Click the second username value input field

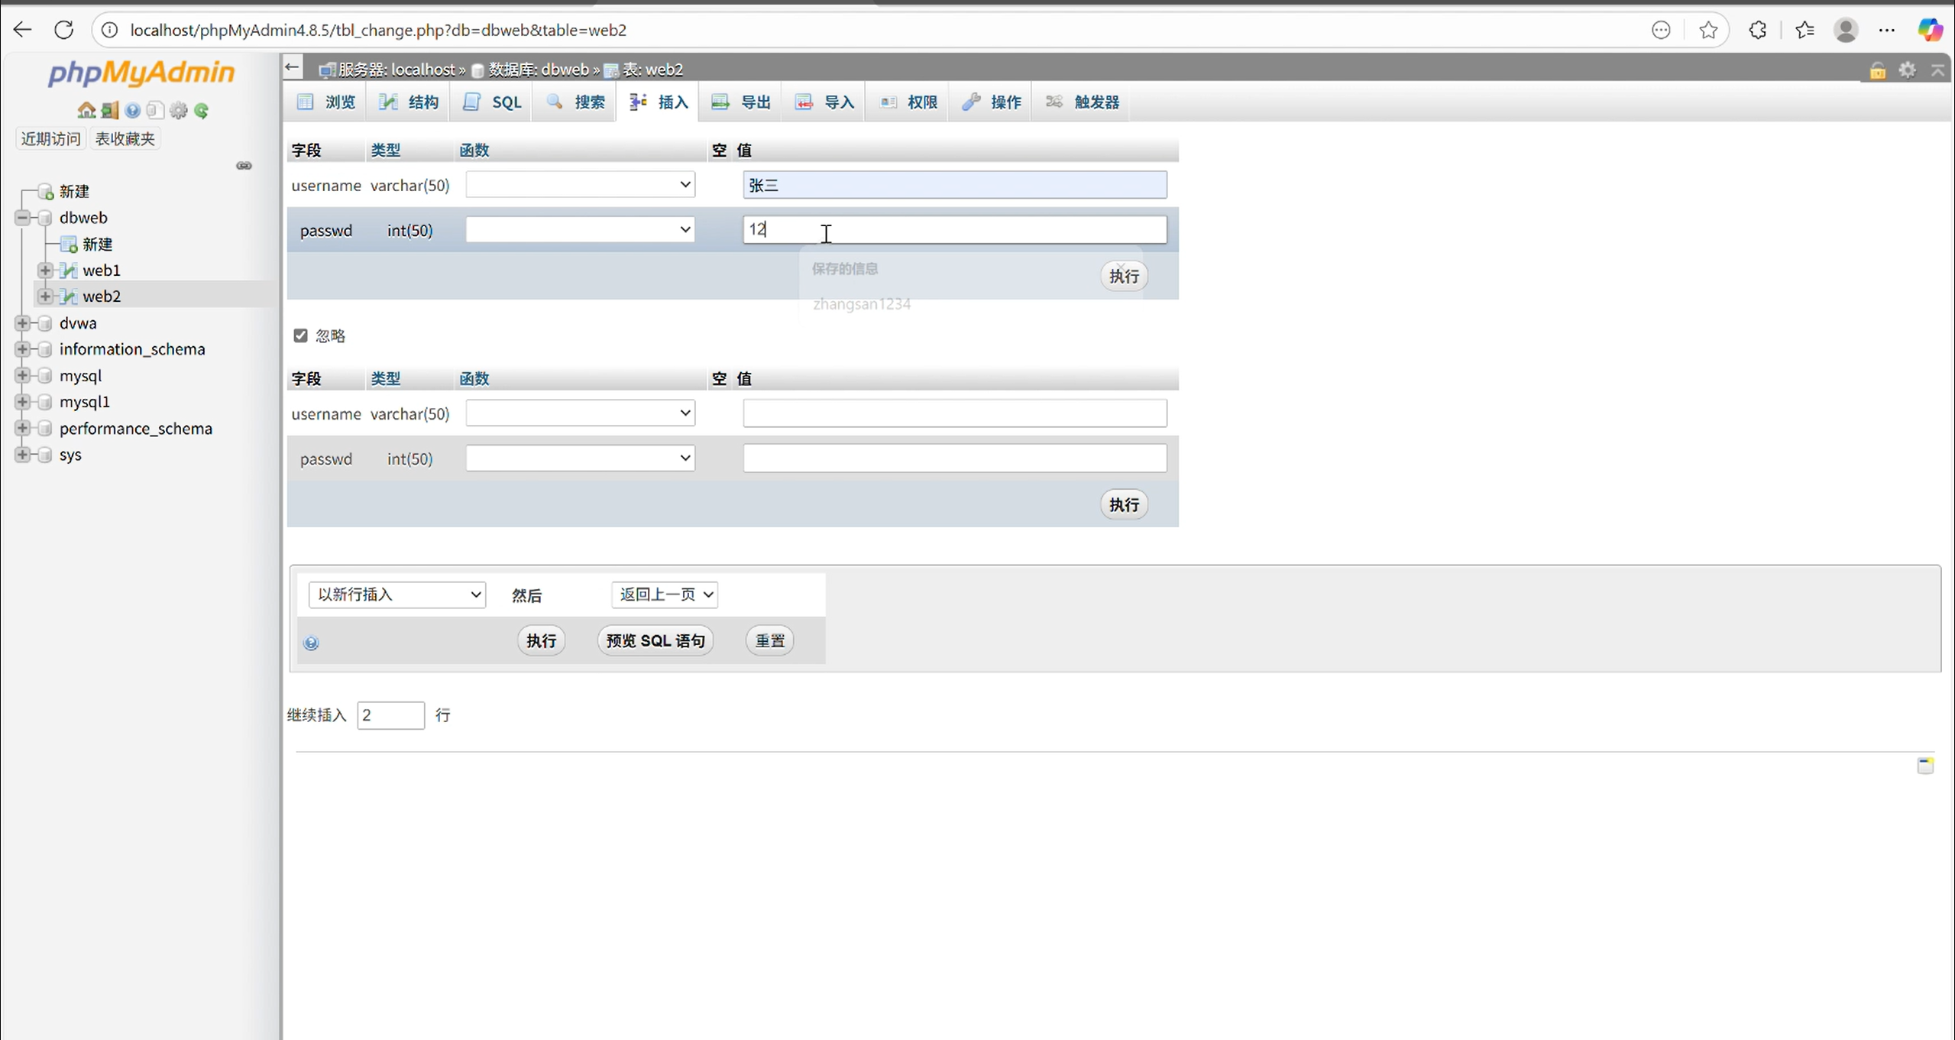point(954,413)
